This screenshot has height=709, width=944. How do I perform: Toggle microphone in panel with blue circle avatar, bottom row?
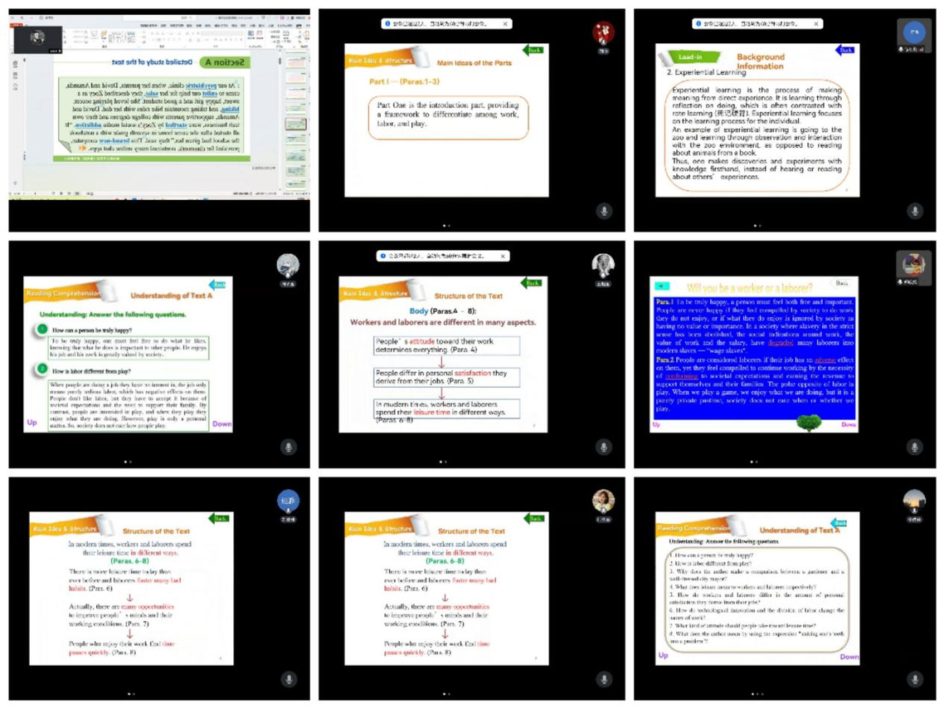coord(289,679)
